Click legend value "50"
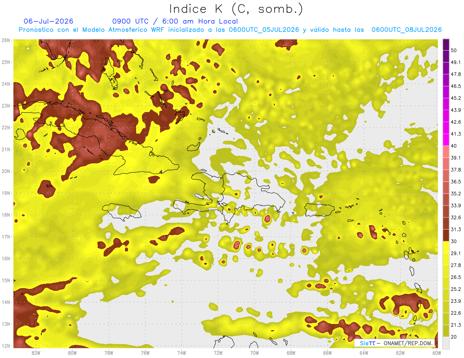The width and height of the screenshot is (464, 358). [454, 50]
